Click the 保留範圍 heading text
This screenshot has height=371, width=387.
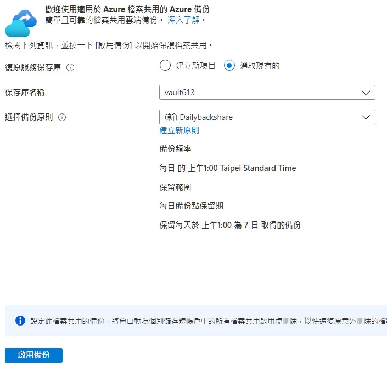(x=175, y=187)
